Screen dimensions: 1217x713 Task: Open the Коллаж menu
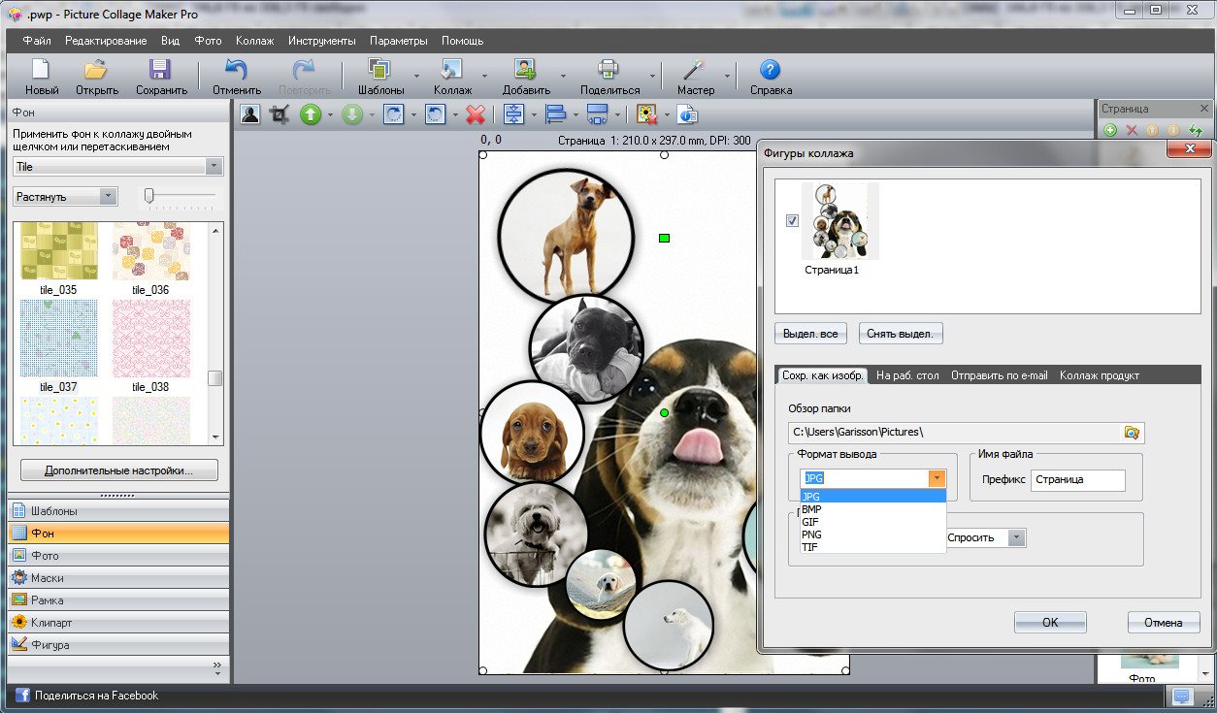click(x=254, y=41)
